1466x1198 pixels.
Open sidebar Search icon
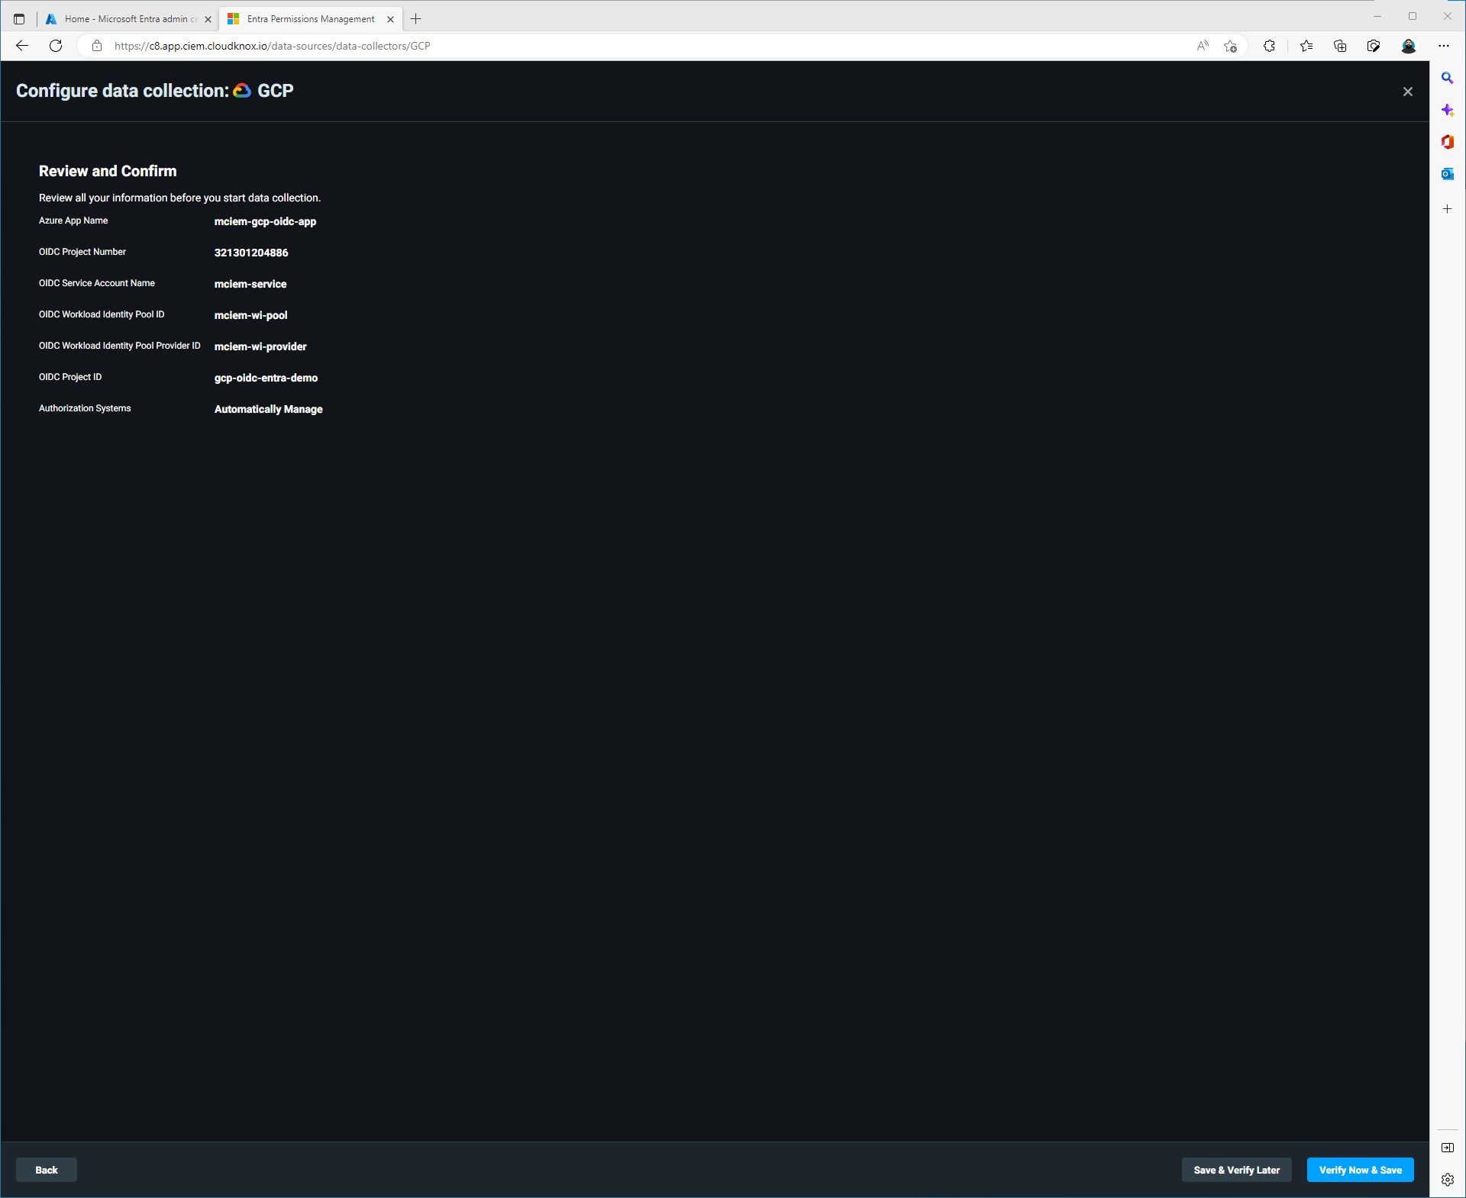point(1447,78)
